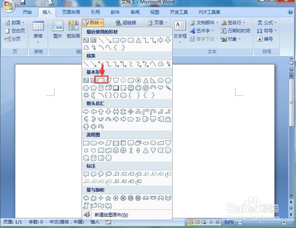Image resolution: width=296 pixels, height=228 pixels.
Task: Switch to web layout view
Action: (204, 222)
